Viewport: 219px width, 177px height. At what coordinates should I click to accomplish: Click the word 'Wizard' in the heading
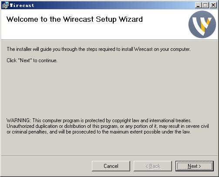pos(131,19)
